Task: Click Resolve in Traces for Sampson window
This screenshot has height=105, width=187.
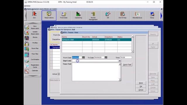Action: (153, 74)
